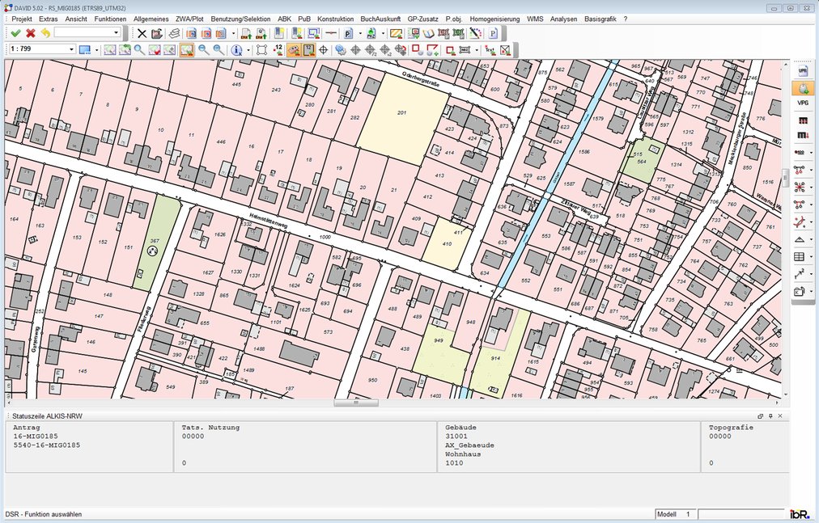Click the map's horizontal scrollbar thumb
The image size is (819, 523).
point(354,403)
